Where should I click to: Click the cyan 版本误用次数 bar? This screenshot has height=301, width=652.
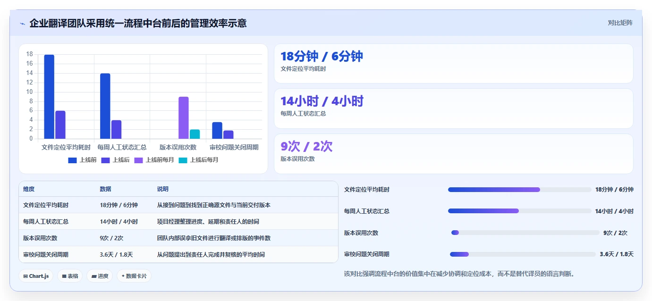195,134
